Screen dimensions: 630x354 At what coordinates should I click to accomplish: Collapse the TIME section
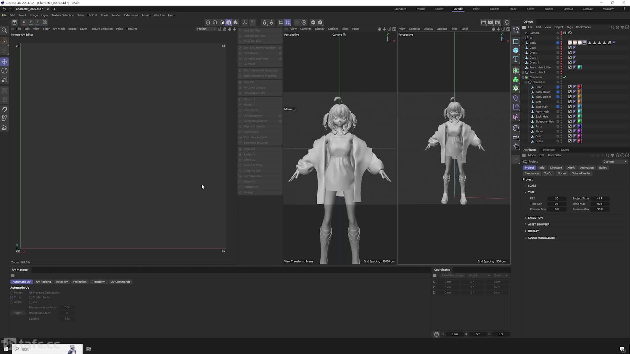point(526,192)
